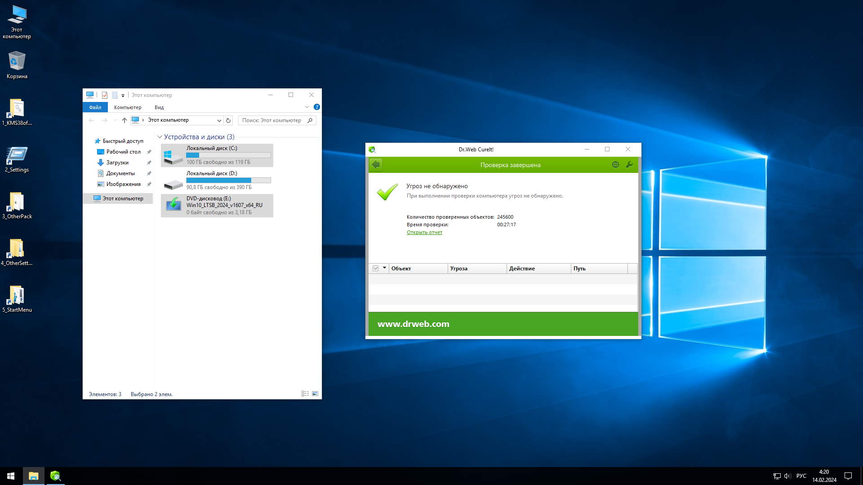Open Dr.Web language globe icon
The height and width of the screenshot is (485, 863).
point(615,165)
